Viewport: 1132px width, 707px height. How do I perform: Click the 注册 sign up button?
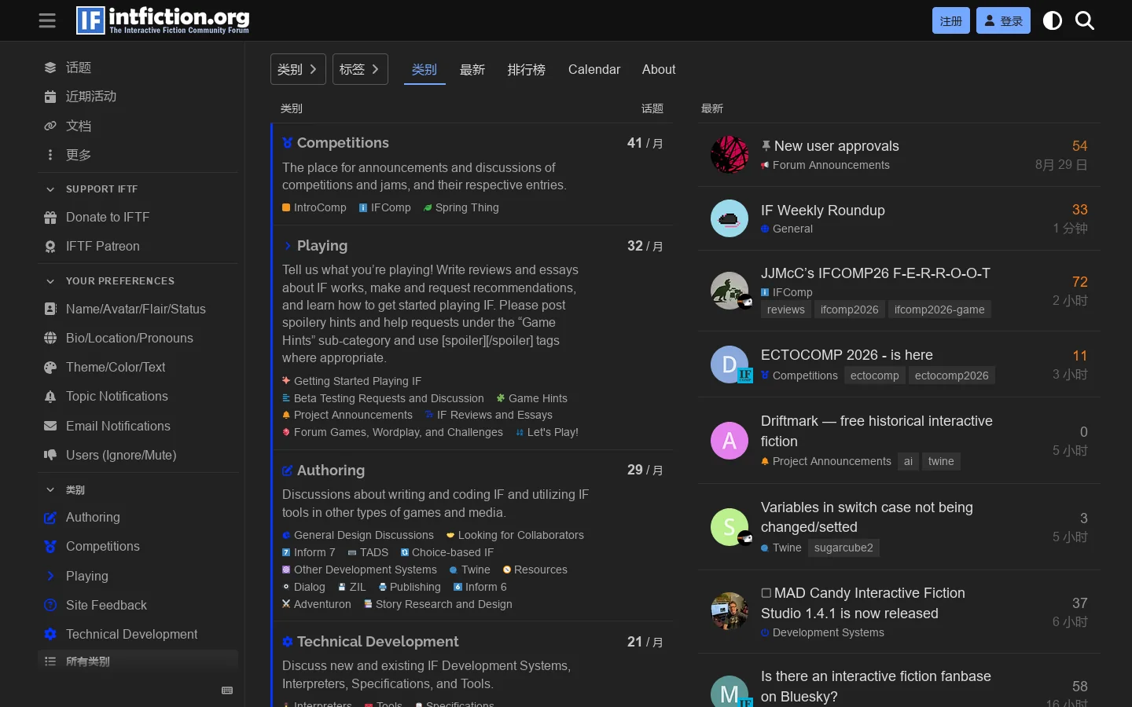(x=951, y=20)
